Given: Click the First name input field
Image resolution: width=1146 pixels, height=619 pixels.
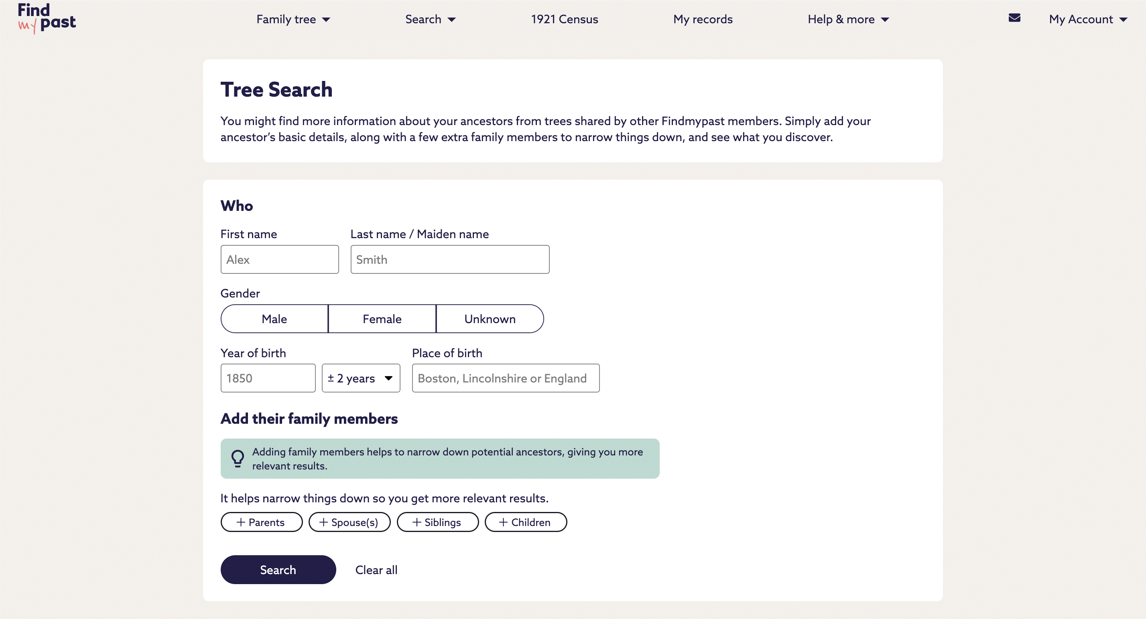Looking at the screenshot, I should point(279,259).
